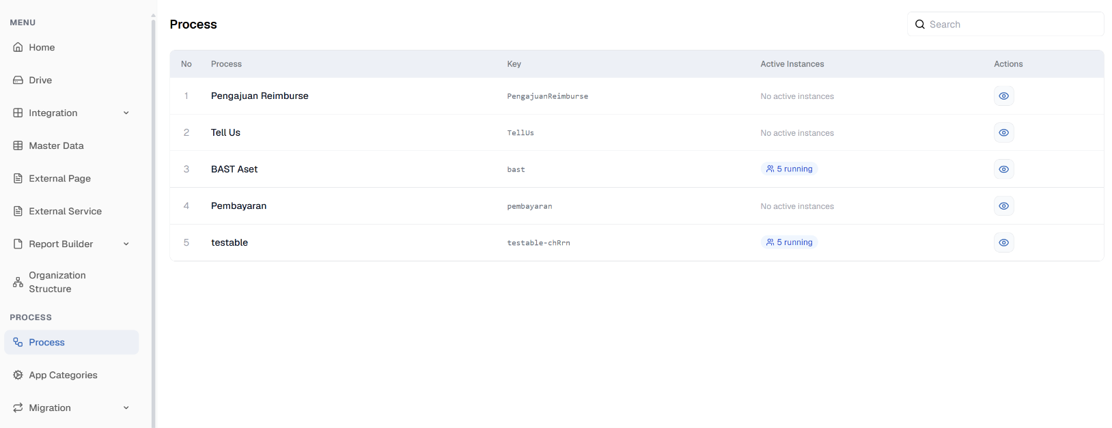Expand the Migration menu chevron
The height and width of the screenshot is (428, 1112).
pyautogui.click(x=126, y=408)
